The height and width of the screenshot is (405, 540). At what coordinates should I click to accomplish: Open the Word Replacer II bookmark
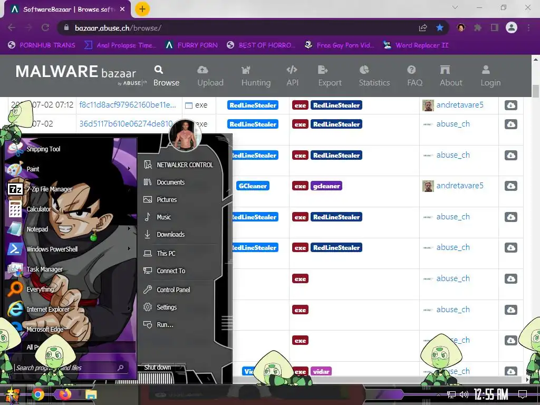(416, 45)
